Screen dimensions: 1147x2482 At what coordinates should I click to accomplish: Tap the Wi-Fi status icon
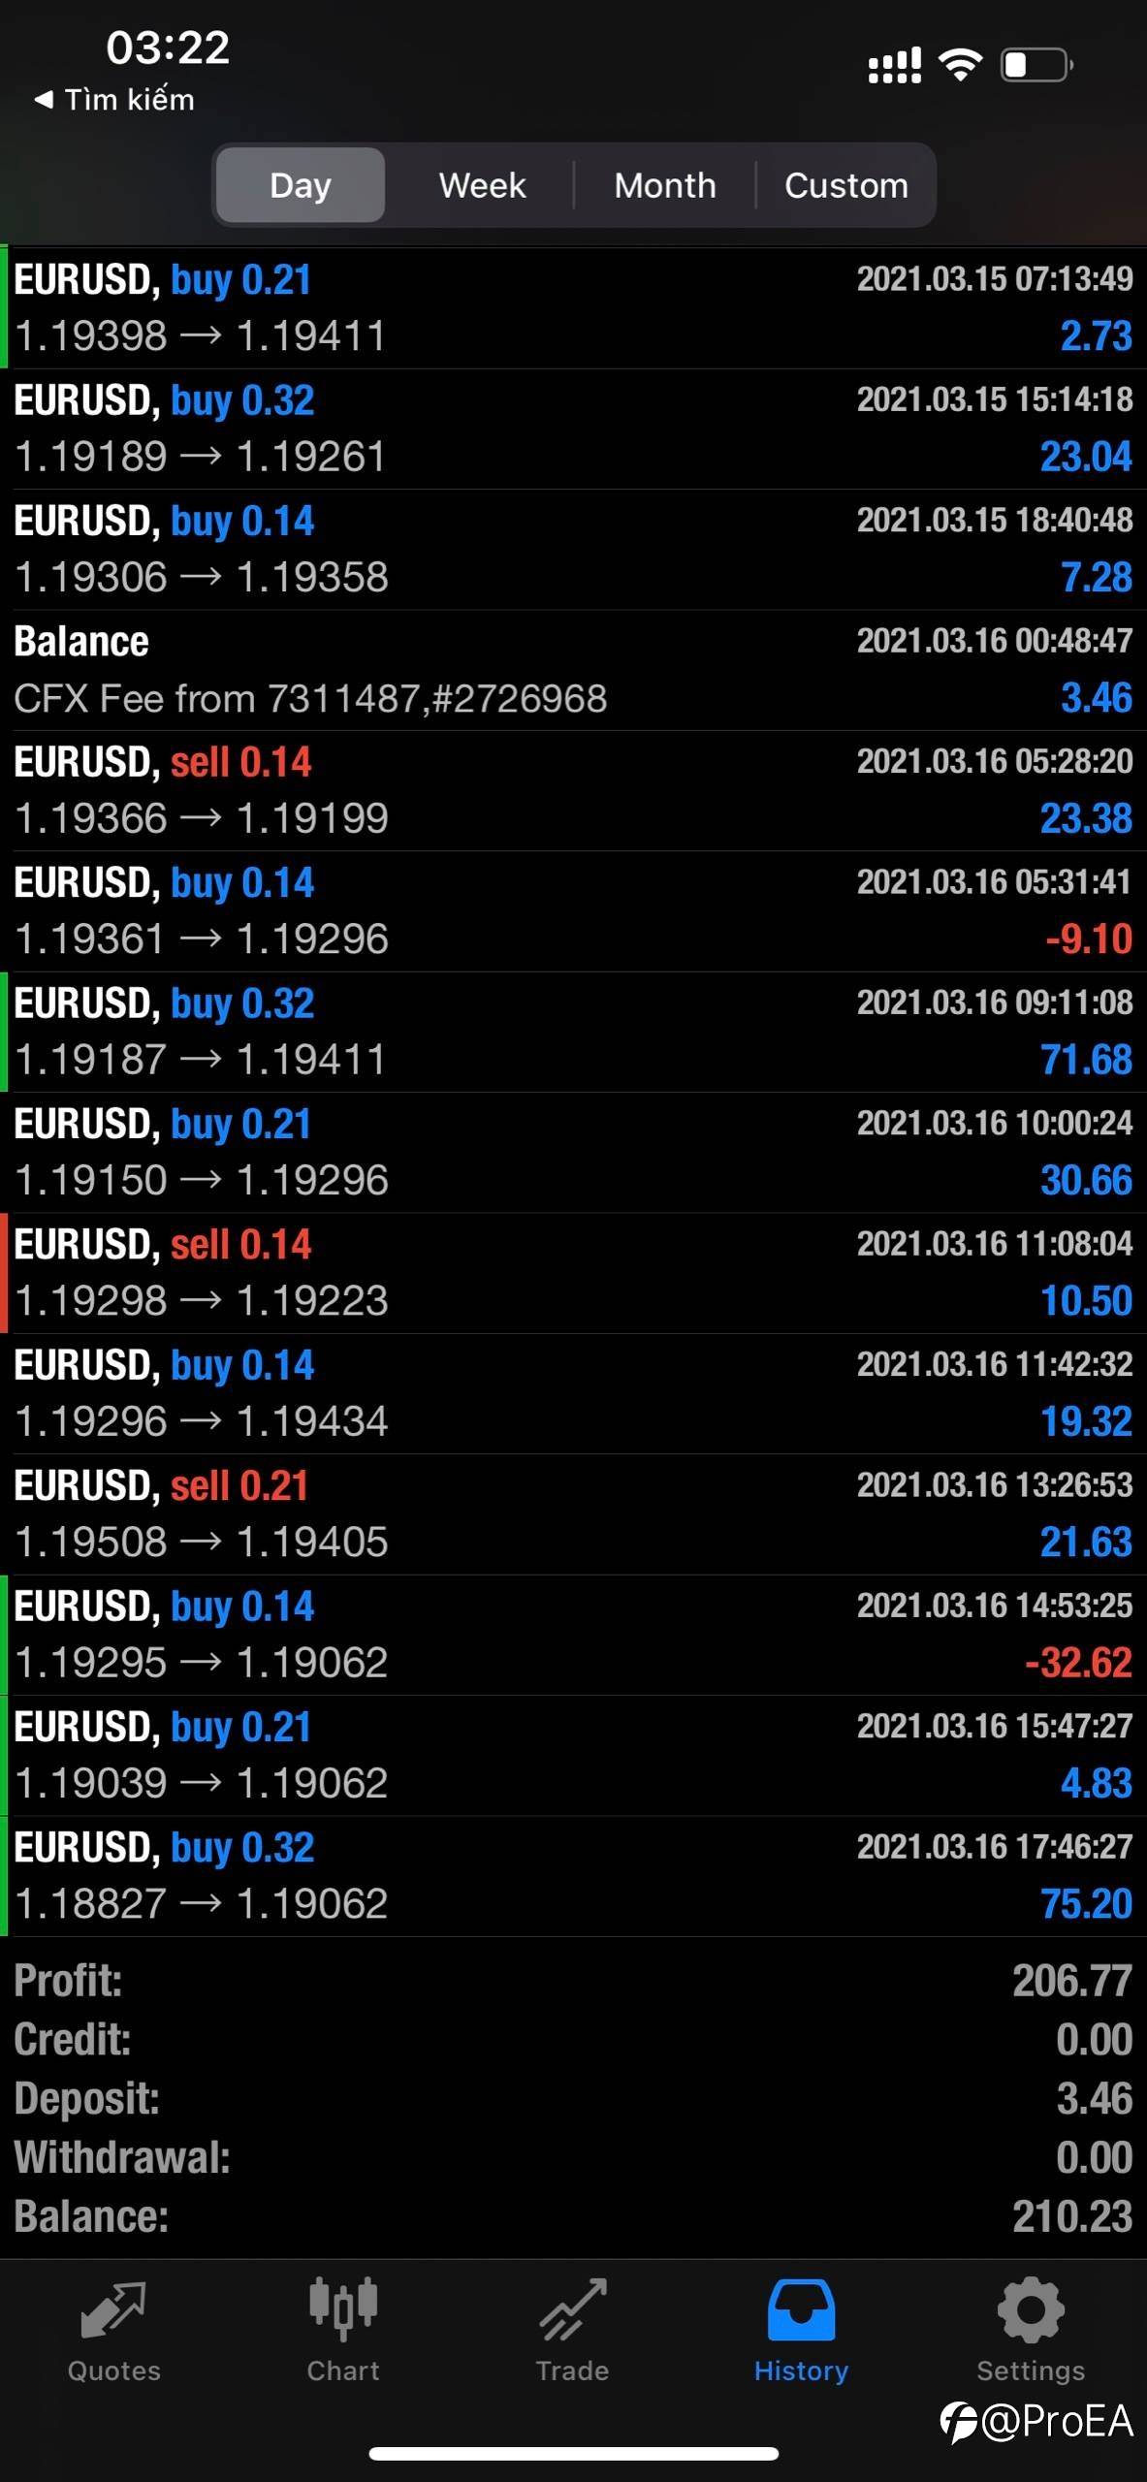click(961, 65)
